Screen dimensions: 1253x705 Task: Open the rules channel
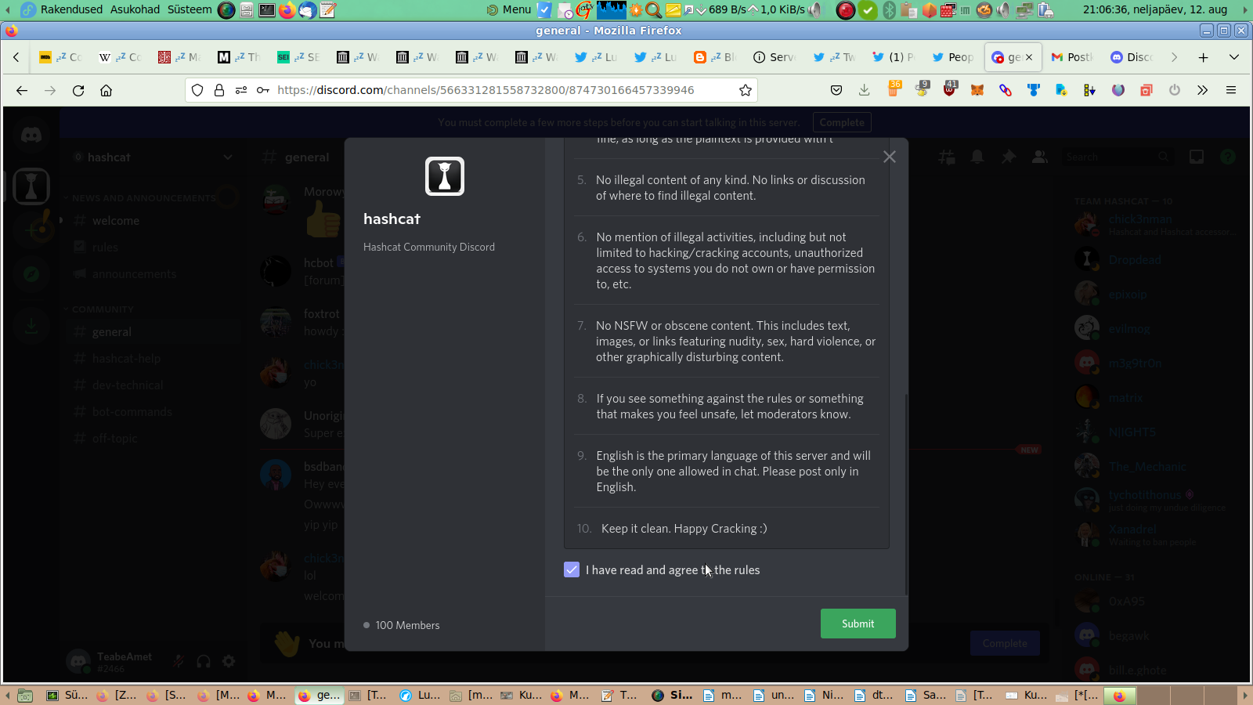[x=153, y=248]
